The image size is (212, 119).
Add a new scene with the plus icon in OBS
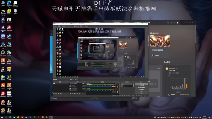54,94
